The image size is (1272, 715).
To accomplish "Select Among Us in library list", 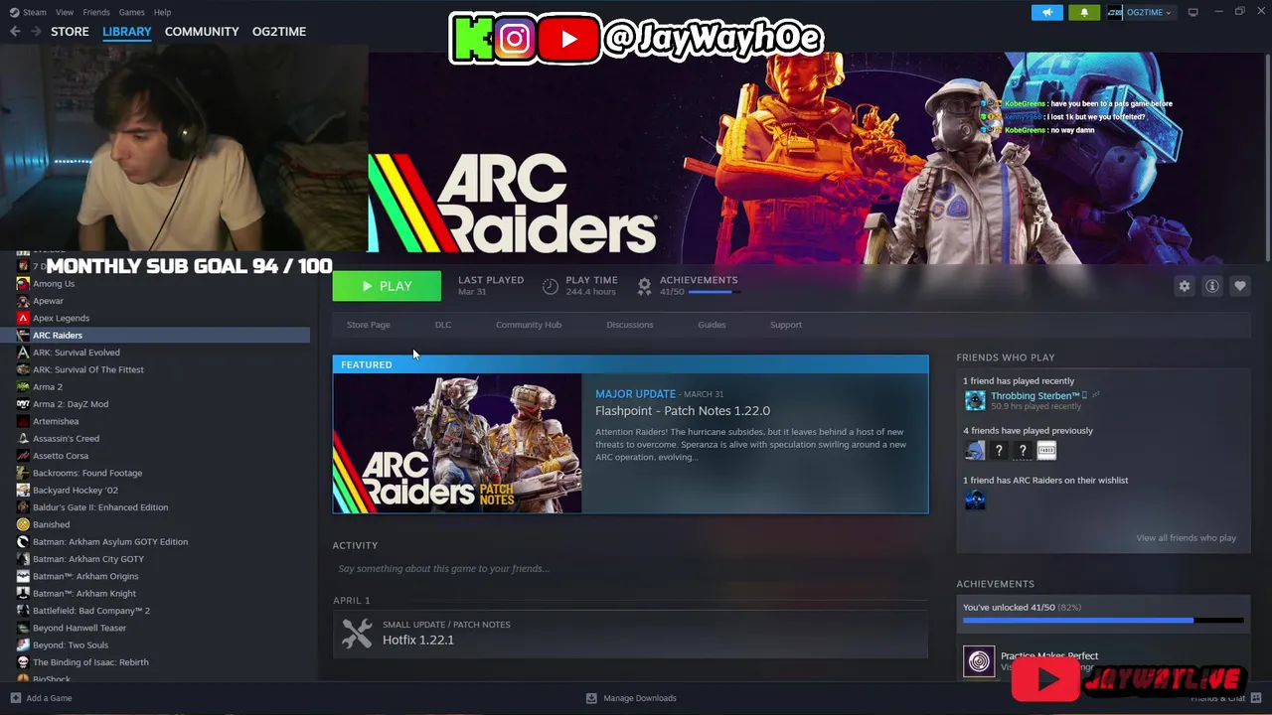I will [54, 284].
